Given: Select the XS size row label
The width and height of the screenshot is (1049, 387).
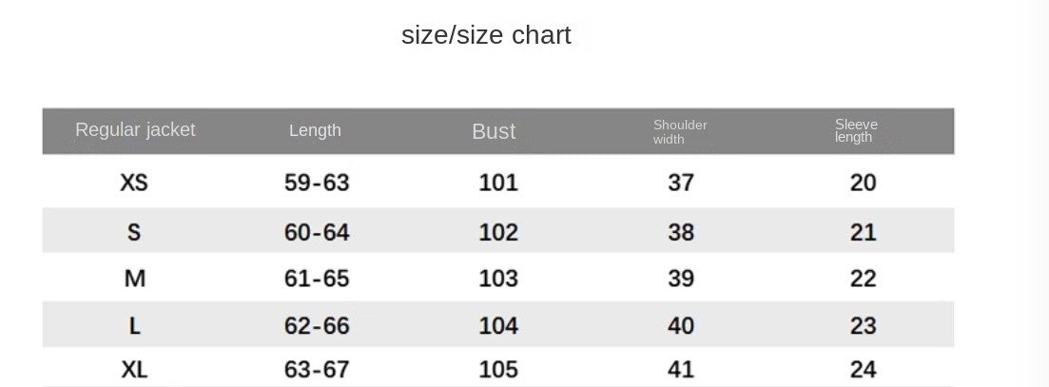Looking at the screenshot, I should pyautogui.click(x=134, y=183).
